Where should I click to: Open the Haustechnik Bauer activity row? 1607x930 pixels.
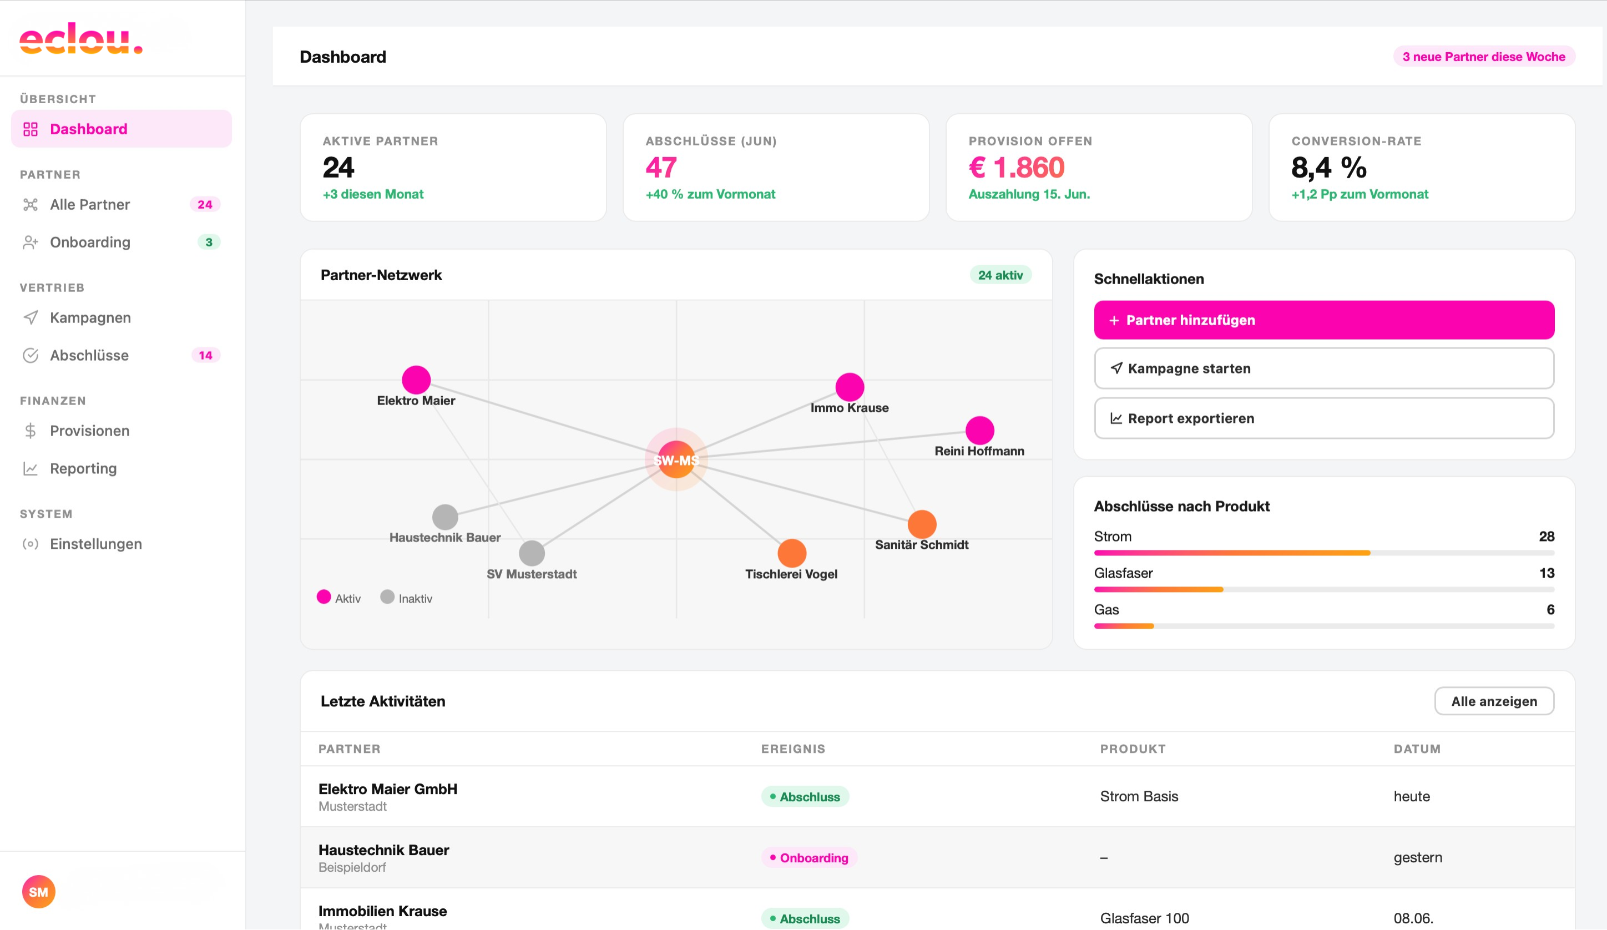[937, 858]
